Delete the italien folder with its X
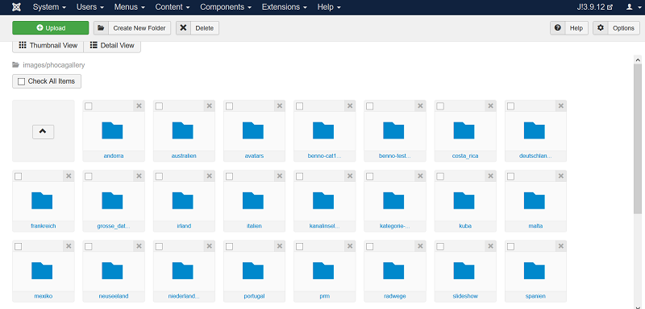The height and width of the screenshot is (309, 645). click(x=280, y=176)
